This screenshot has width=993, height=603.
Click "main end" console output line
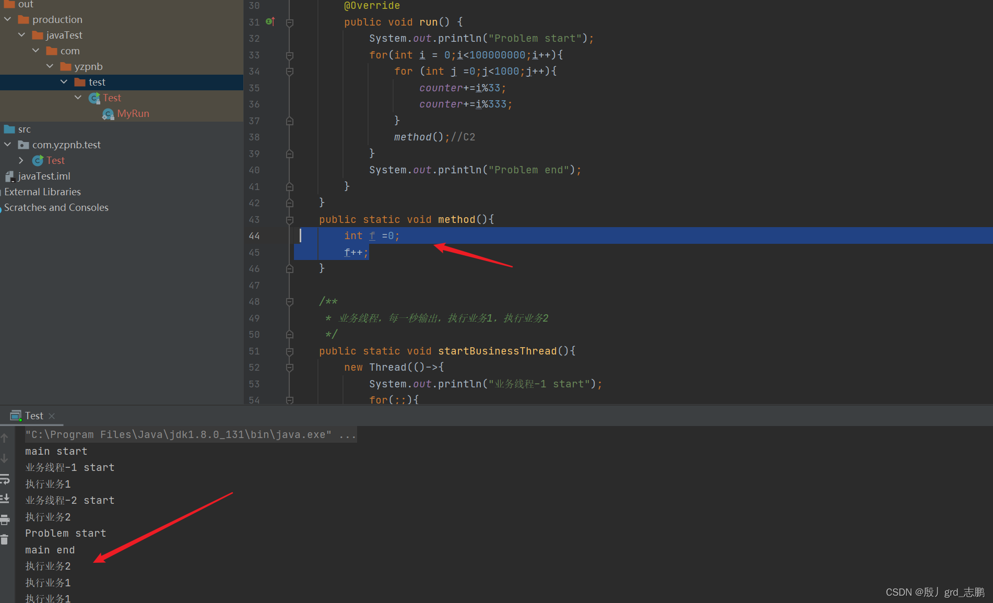click(50, 550)
